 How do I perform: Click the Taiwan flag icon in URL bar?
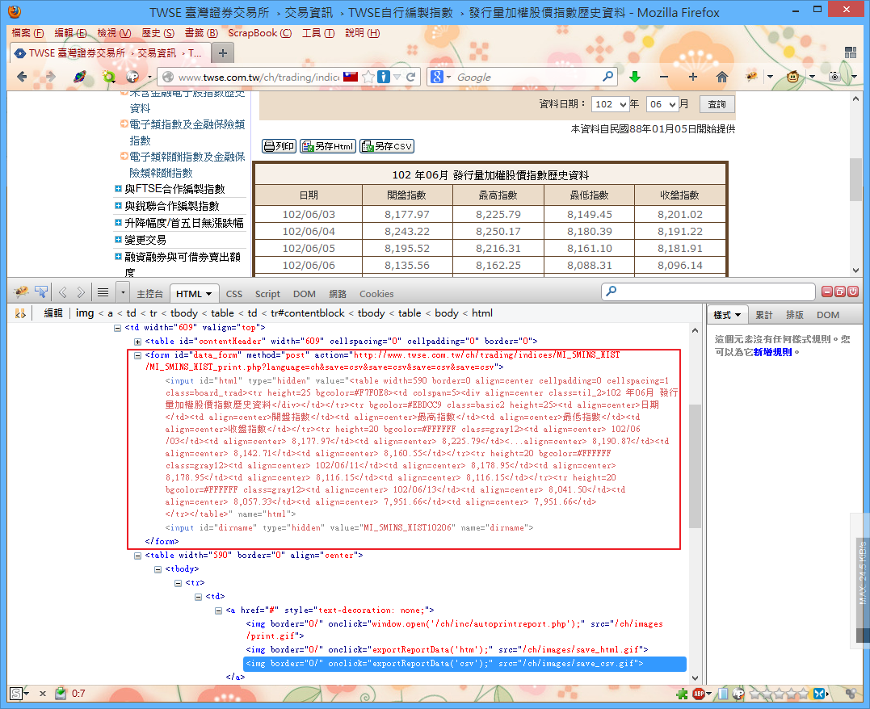point(351,77)
